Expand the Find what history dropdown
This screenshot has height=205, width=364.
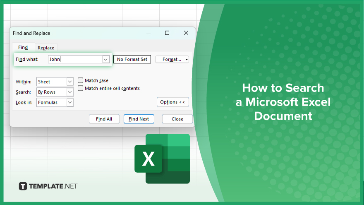105,60
